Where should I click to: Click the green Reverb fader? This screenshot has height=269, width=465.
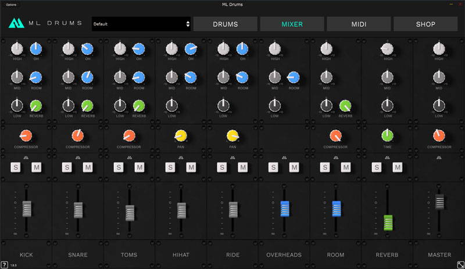(388, 223)
